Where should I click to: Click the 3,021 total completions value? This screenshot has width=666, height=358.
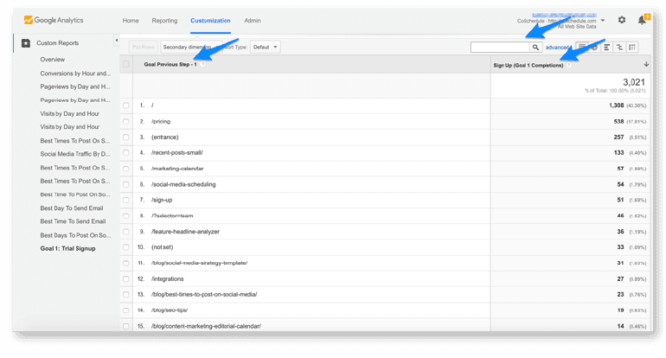(x=634, y=82)
